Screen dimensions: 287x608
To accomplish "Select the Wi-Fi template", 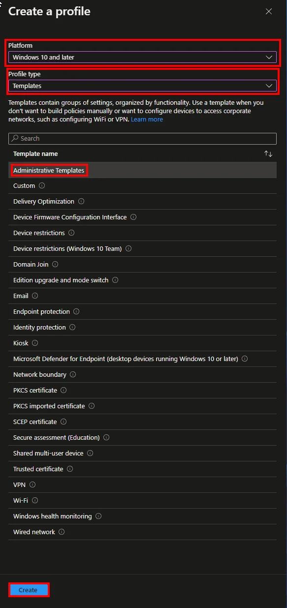I will pyautogui.click(x=142, y=501).
